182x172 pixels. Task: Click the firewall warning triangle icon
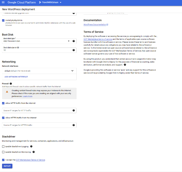[x=7, y=92]
